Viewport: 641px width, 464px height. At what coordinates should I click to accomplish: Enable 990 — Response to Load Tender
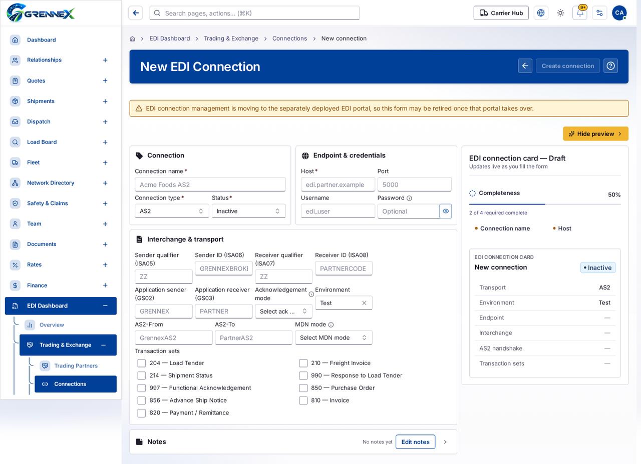(x=303, y=375)
